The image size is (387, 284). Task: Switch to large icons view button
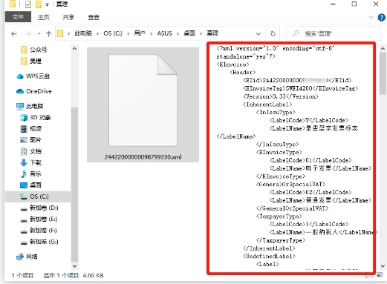coord(380,275)
